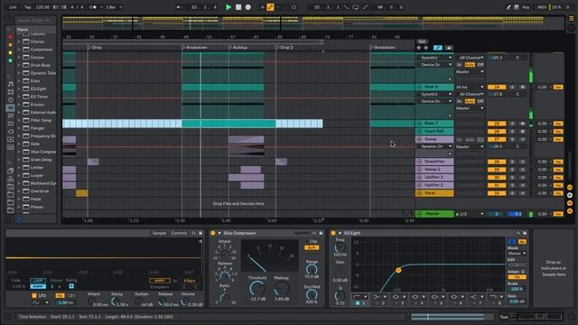
Task: Click the Link button
Action: pos(13,7)
